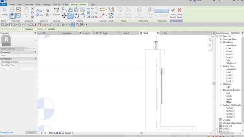Expand the Structural Plans node
244x137 pixels.
pyautogui.click(x=220, y=39)
